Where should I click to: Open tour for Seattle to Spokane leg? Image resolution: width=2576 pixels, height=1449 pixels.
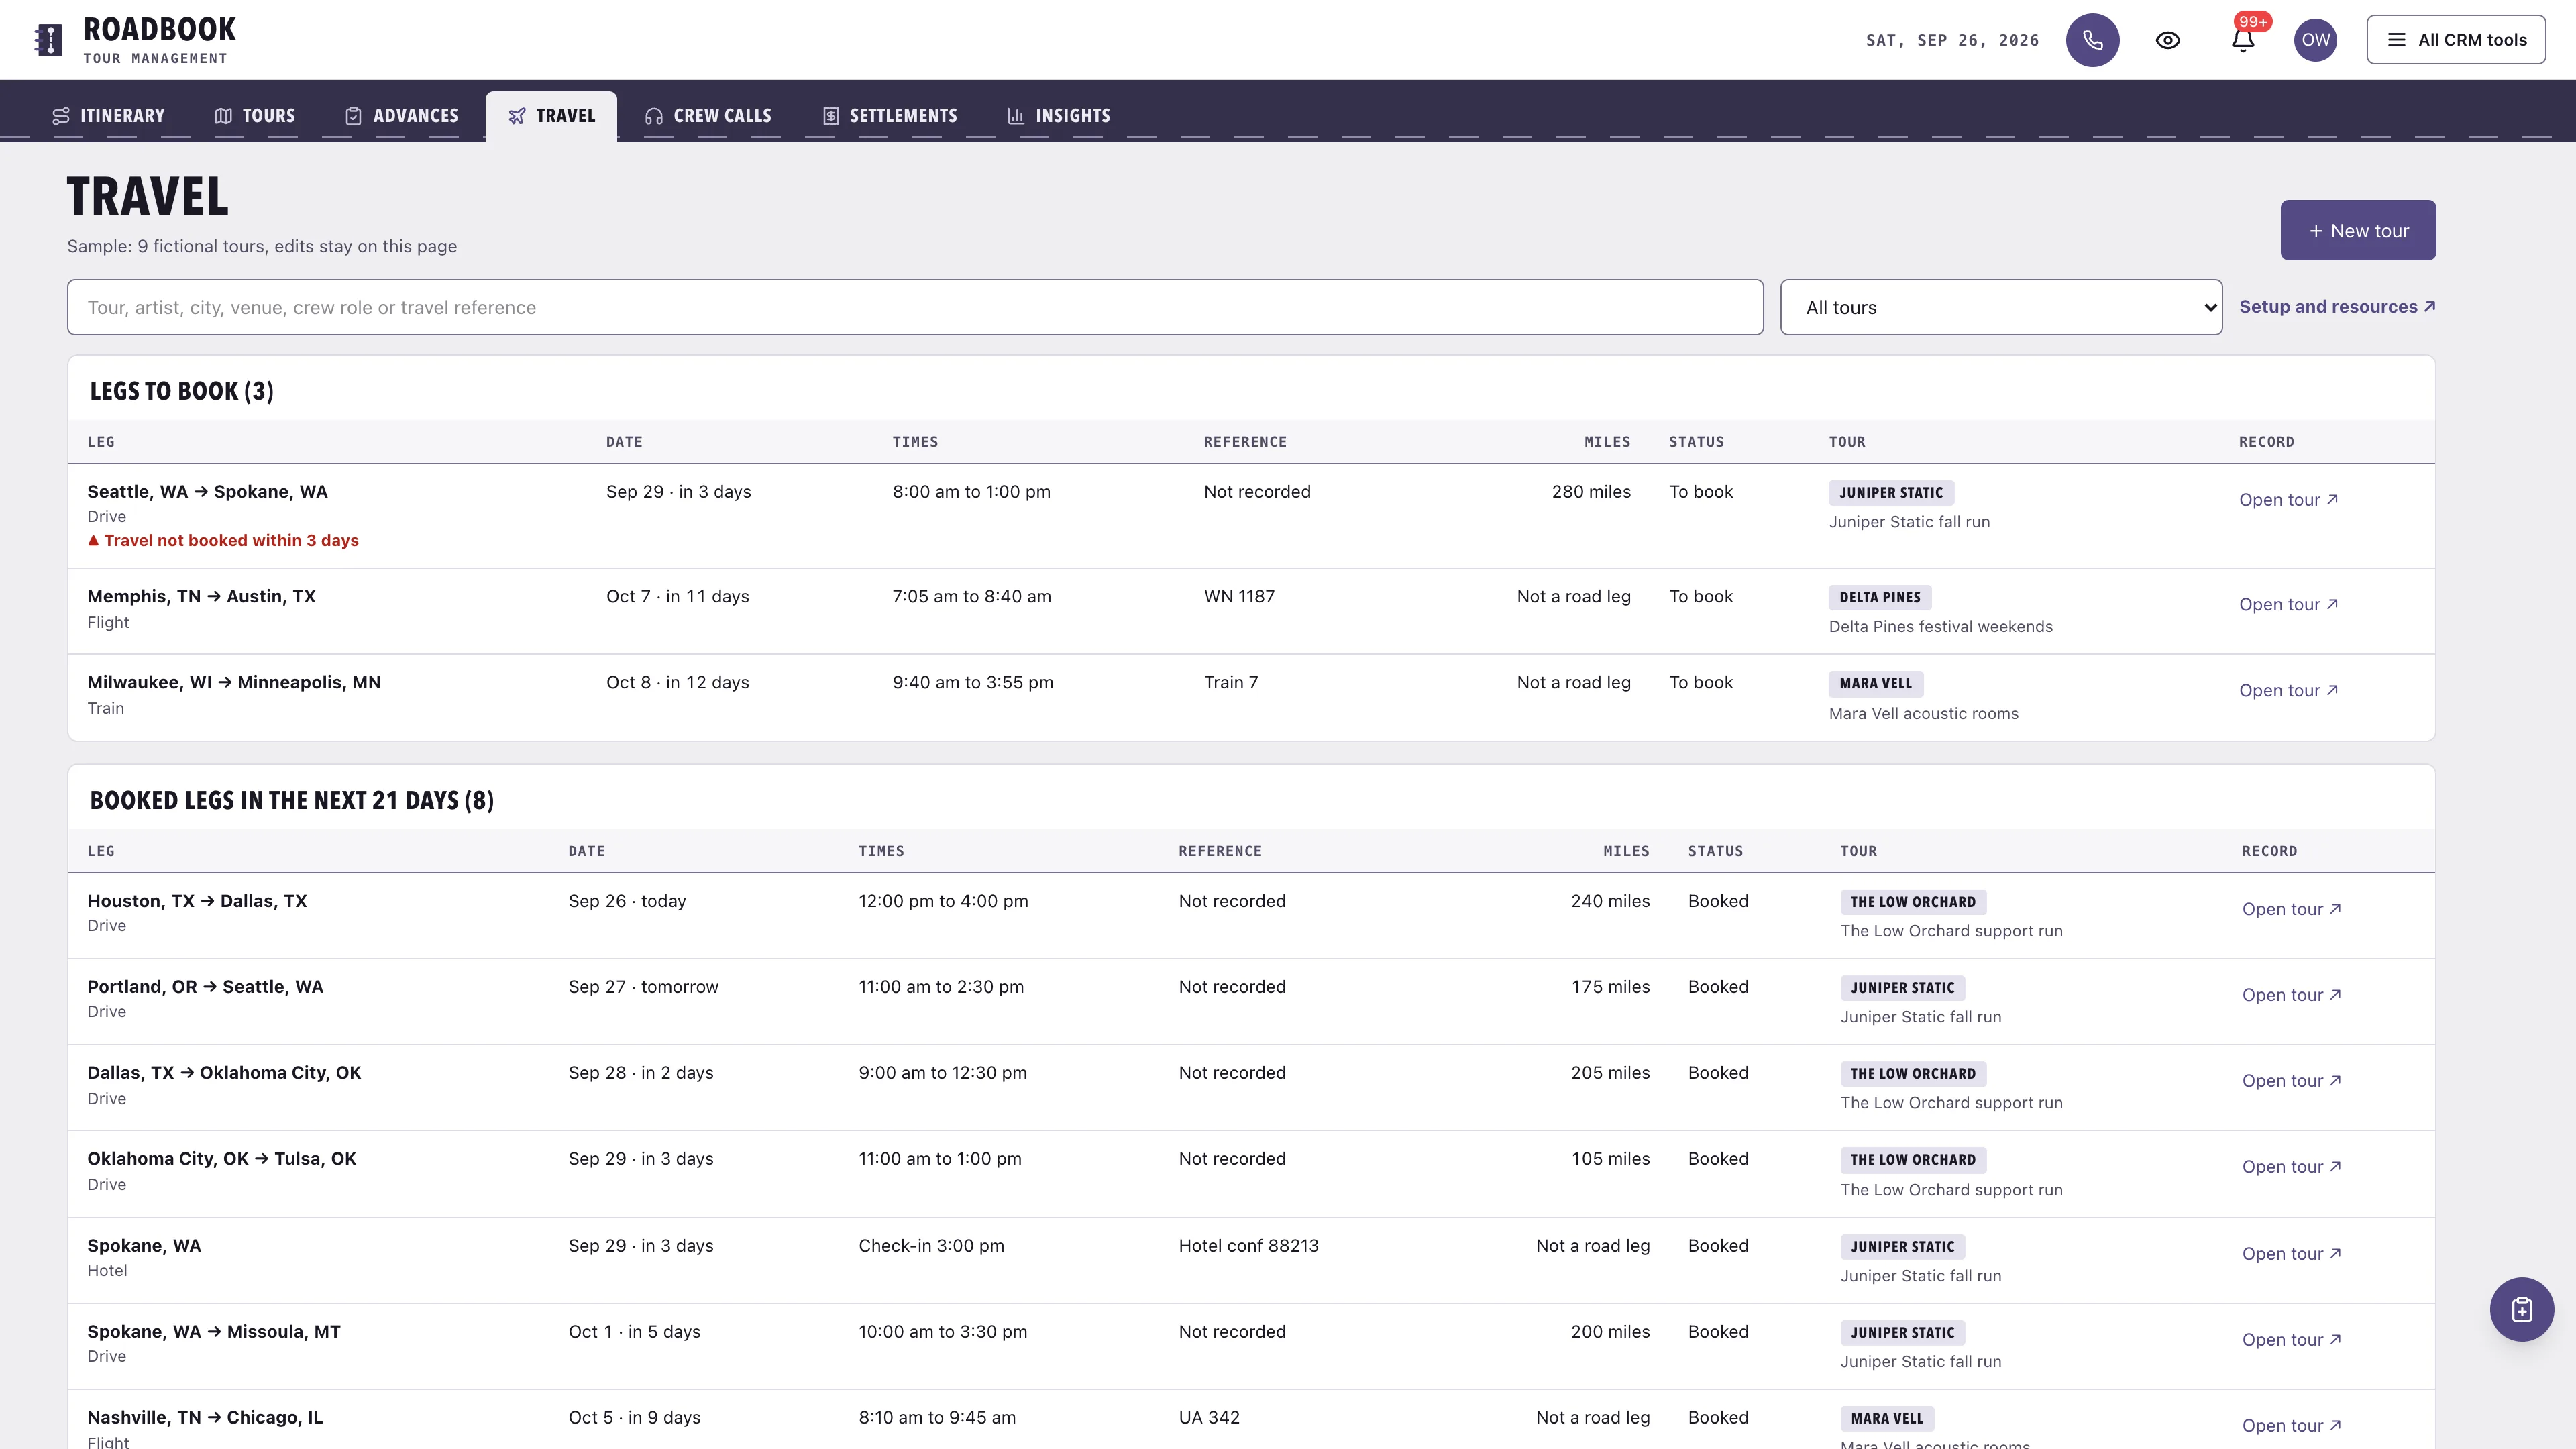point(2288,500)
